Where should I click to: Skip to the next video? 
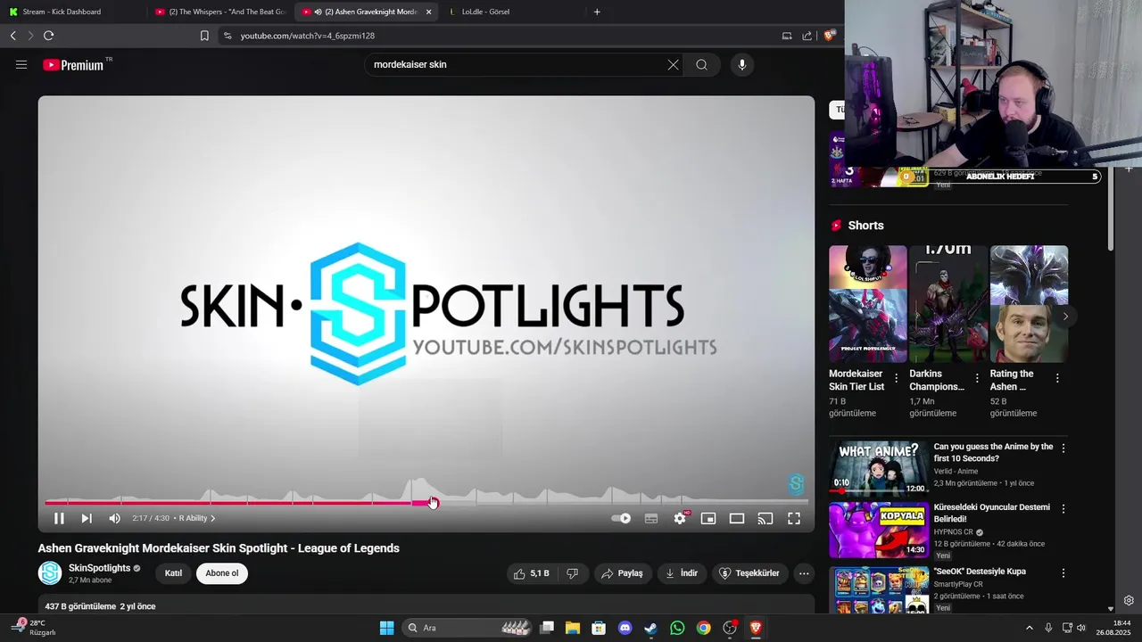[87, 518]
